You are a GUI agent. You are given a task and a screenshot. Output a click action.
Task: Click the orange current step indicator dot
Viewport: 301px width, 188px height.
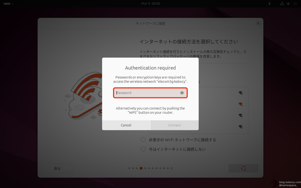pos(141,168)
